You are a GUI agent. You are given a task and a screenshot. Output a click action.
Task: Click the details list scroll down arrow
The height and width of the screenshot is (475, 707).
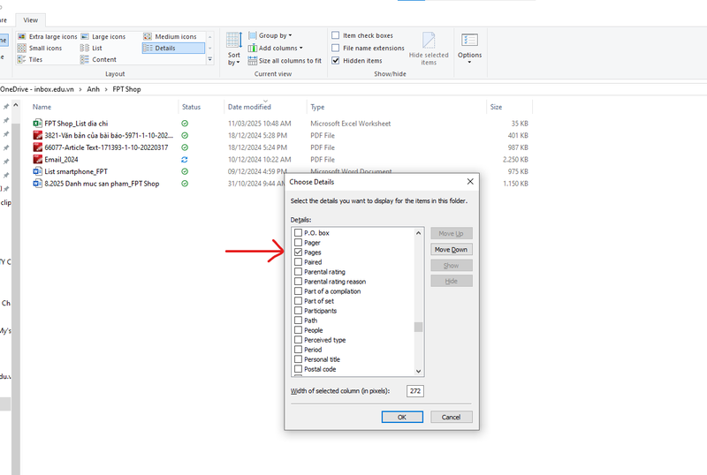pyautogui.click(x=418, y=371)
